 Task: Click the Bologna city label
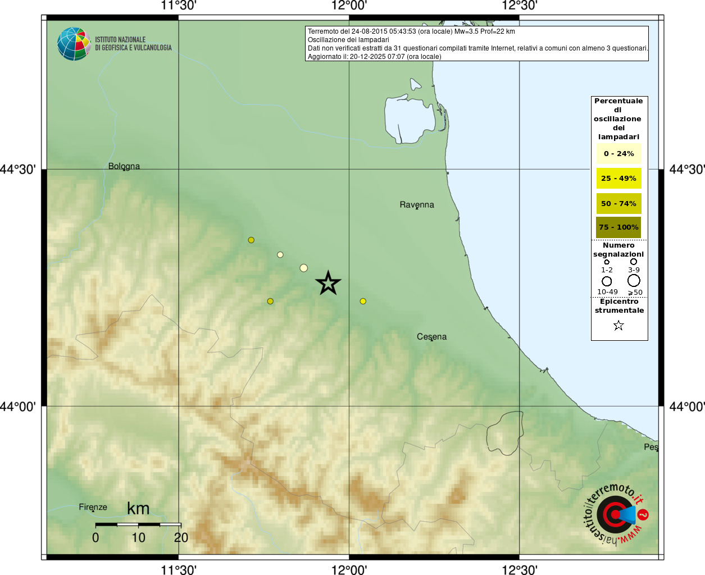click(124, 166)
